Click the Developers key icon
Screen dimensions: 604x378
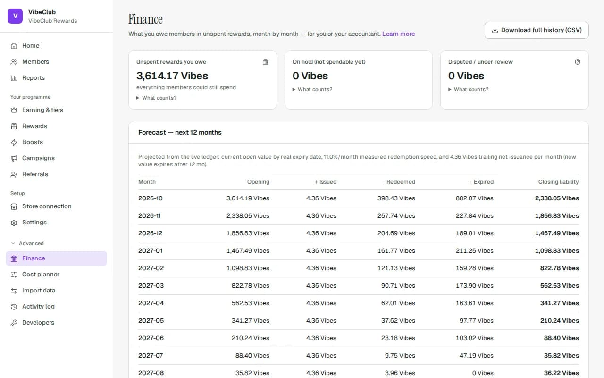tap(14, 323)
